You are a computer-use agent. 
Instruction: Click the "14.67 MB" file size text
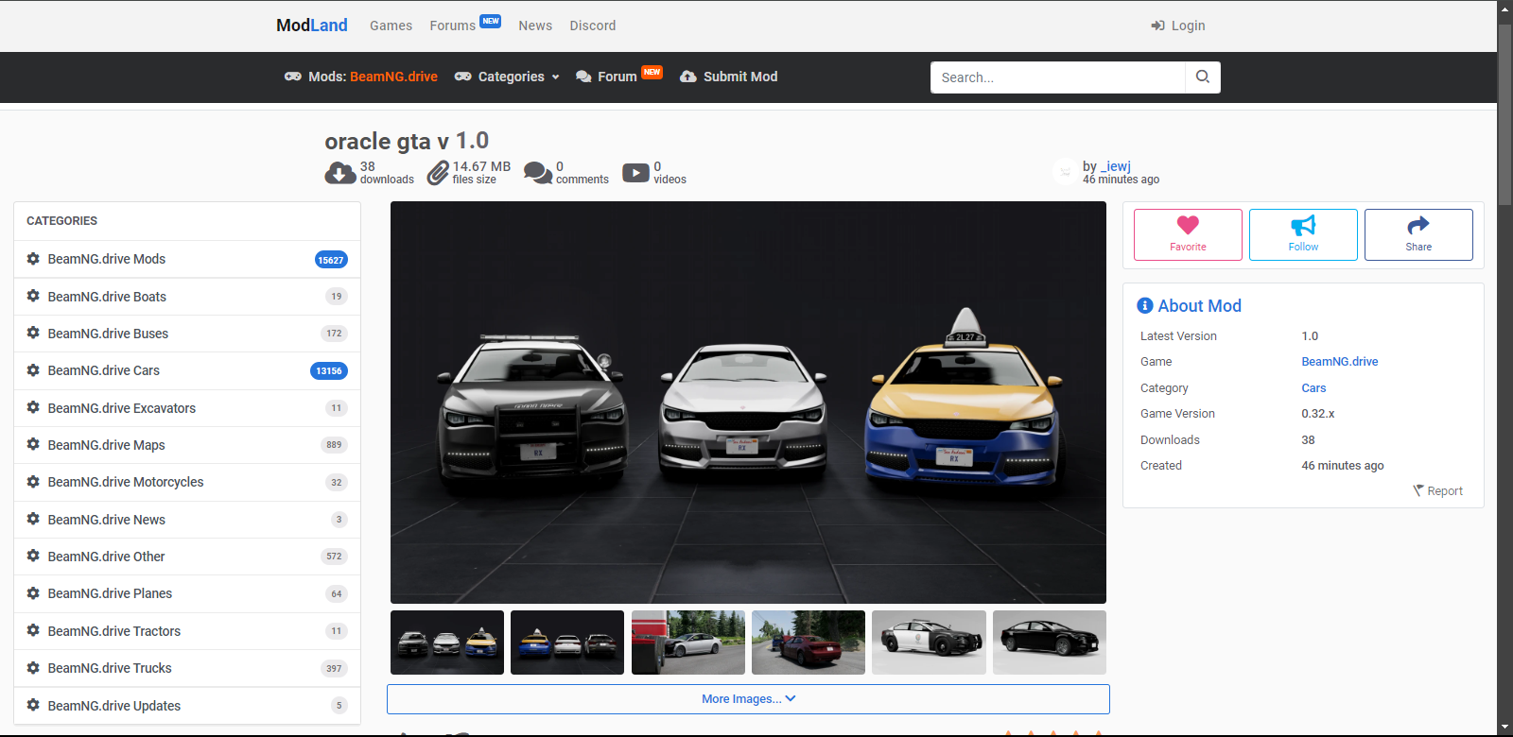point(481,166)
